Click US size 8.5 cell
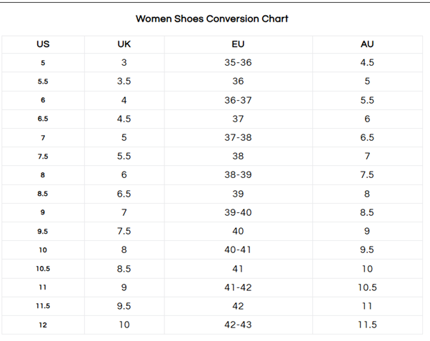430x341 pixels. click(43, 194)
